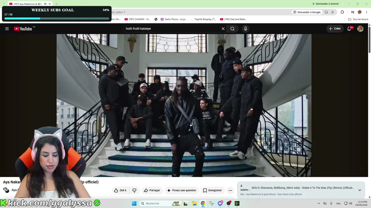Expand the tab search dropdown arrow
Viewport: 371px width, 208px height.
(x=3, y=4)
